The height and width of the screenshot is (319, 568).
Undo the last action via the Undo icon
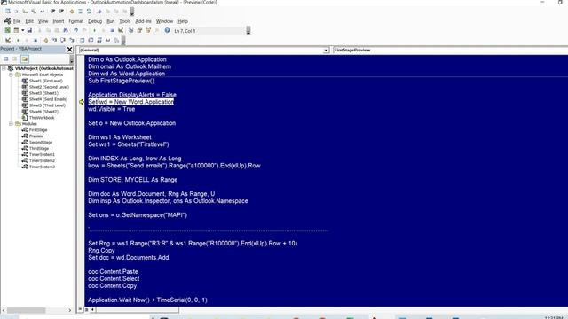tap(75, 31)
